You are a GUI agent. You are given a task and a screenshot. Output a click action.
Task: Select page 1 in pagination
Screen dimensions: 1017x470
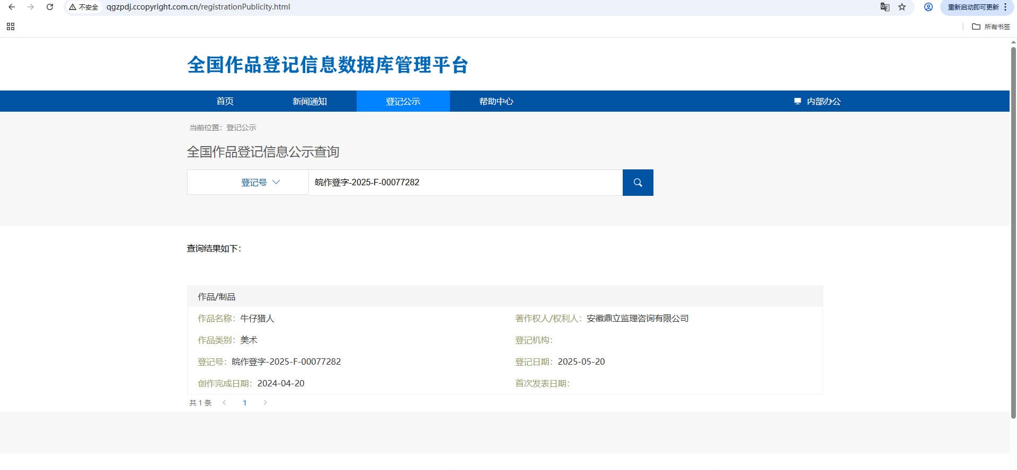244,403
